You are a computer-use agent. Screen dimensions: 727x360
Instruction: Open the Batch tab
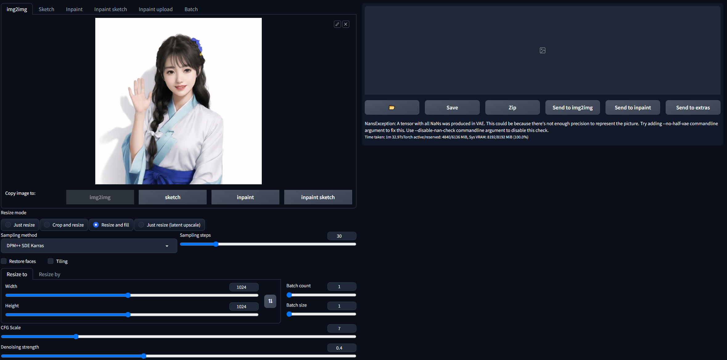191,9
